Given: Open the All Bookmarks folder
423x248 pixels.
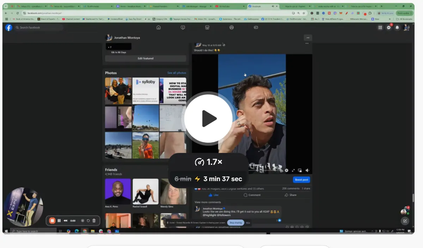Looking at the screenshot, I should [404, 19].
